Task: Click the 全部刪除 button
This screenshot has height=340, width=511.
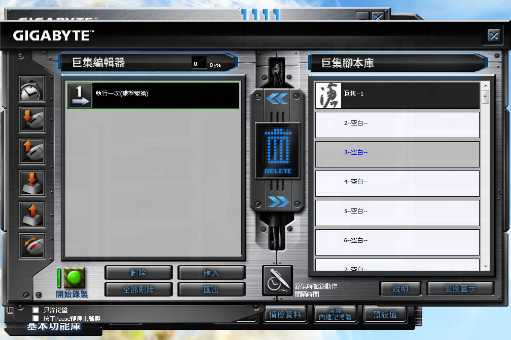Action: (x=138, y=289)
